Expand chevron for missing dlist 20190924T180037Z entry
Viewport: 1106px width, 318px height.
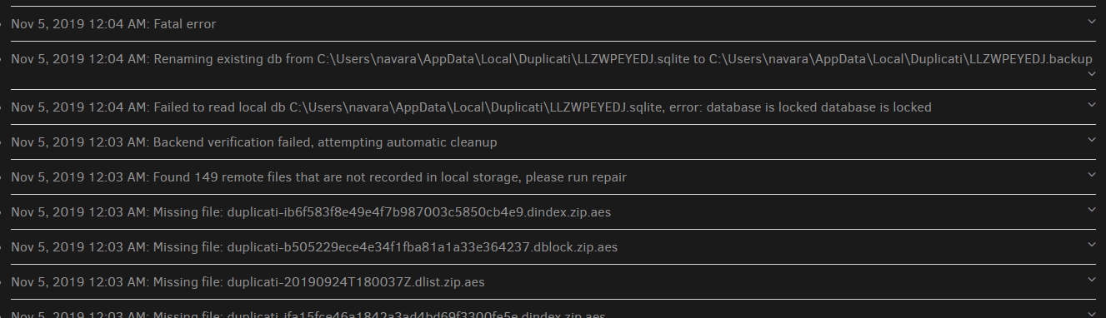(x=1092, y=279)
